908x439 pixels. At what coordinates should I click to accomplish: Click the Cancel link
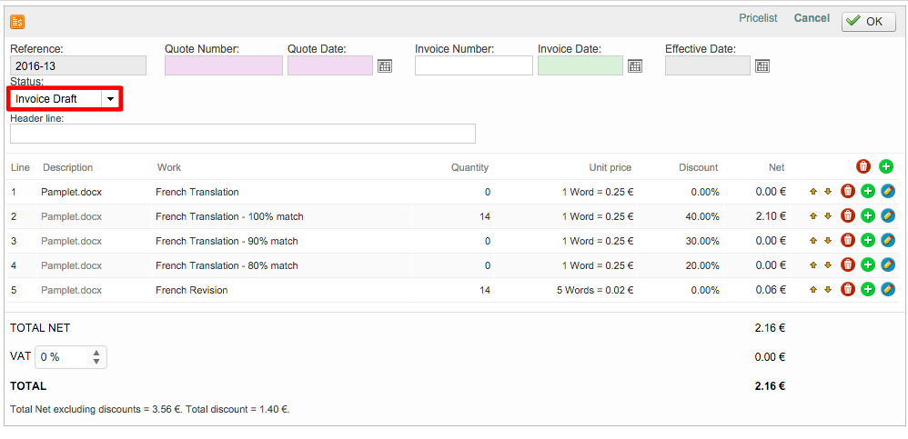812,18
